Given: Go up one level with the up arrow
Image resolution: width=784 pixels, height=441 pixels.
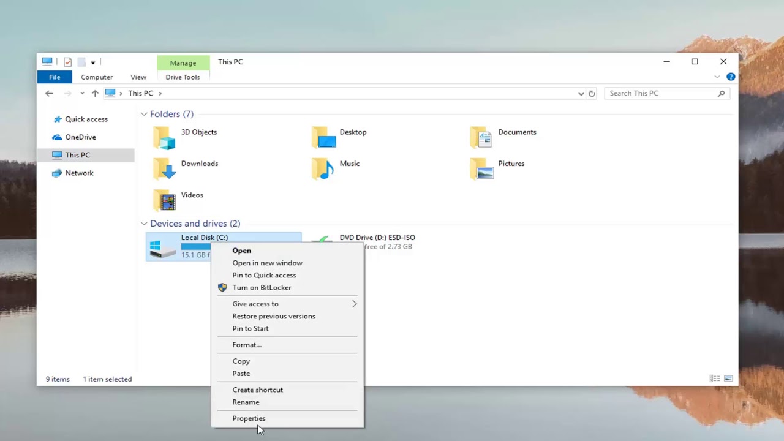Looking at the screenshot, I should click(94, 93).
